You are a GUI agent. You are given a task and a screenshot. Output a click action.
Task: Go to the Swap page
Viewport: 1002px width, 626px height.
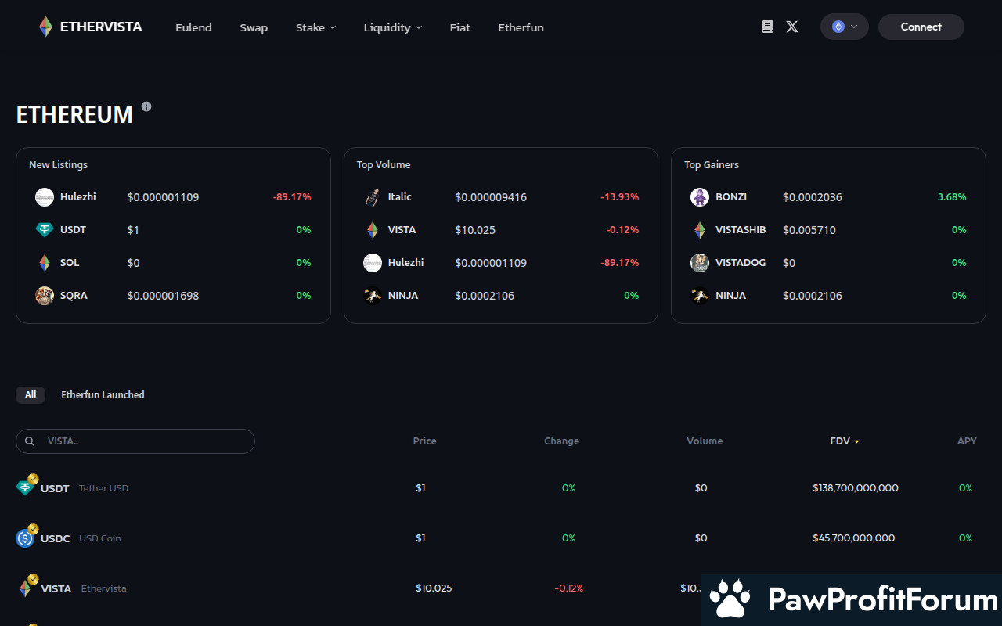click(254, 27)
